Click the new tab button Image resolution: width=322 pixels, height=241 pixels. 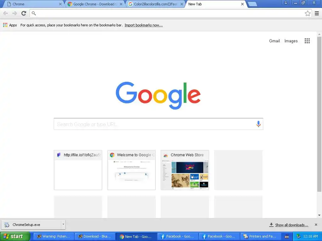point(253,4)
